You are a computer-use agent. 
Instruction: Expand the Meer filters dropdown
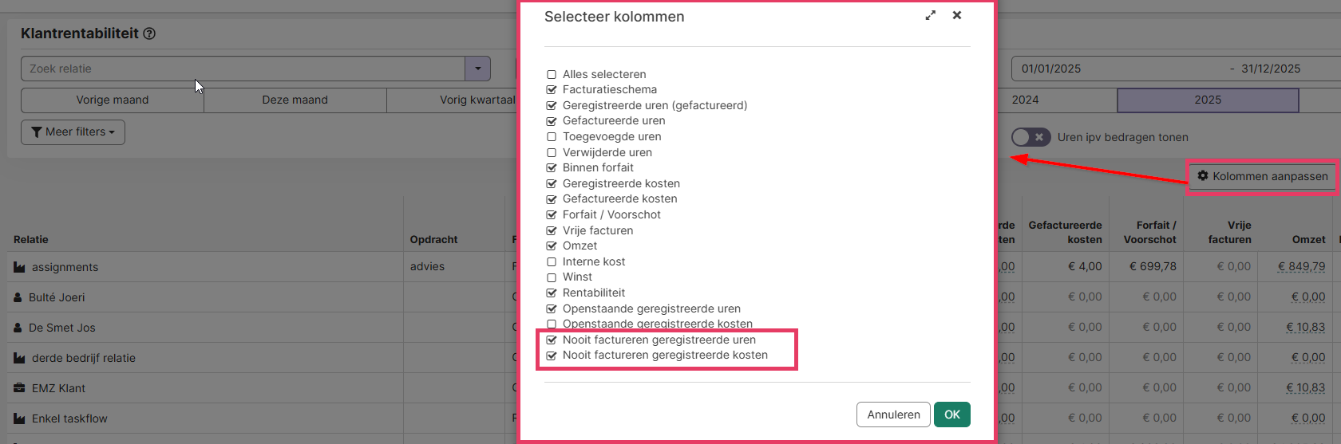tap(73, 132)
